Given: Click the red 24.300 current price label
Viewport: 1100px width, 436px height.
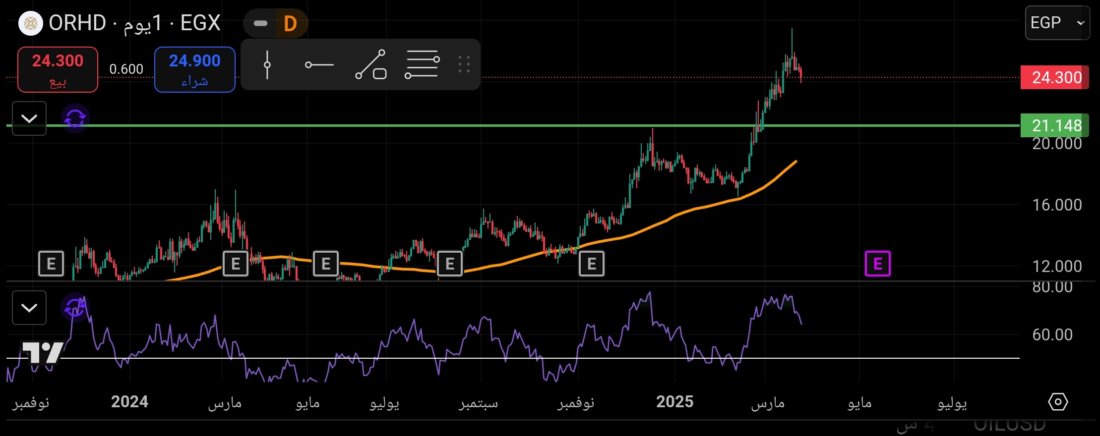Looking at the screenshot, I should (x=1054, y=77).
